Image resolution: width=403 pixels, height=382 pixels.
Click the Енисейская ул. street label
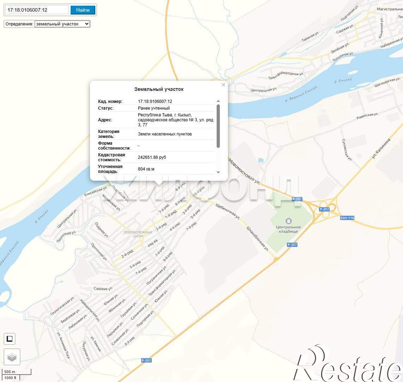click(x=96, y=191)
